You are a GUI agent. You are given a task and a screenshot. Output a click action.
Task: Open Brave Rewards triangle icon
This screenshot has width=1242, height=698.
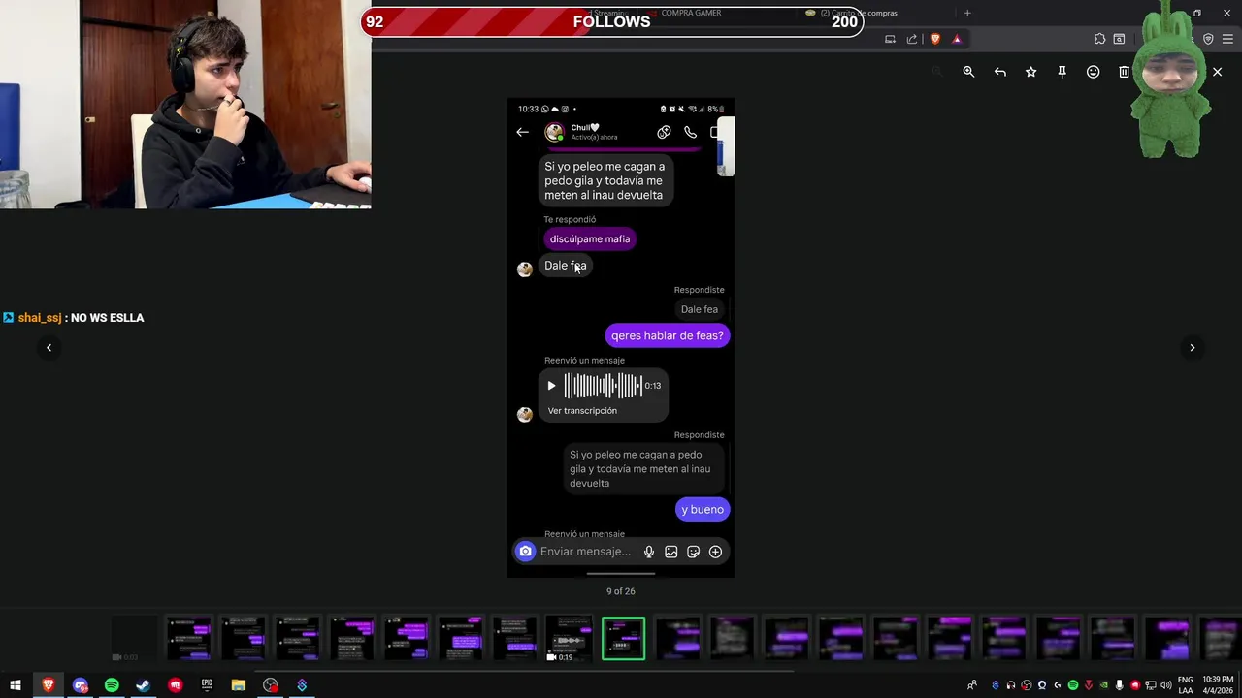pos(957,39)
